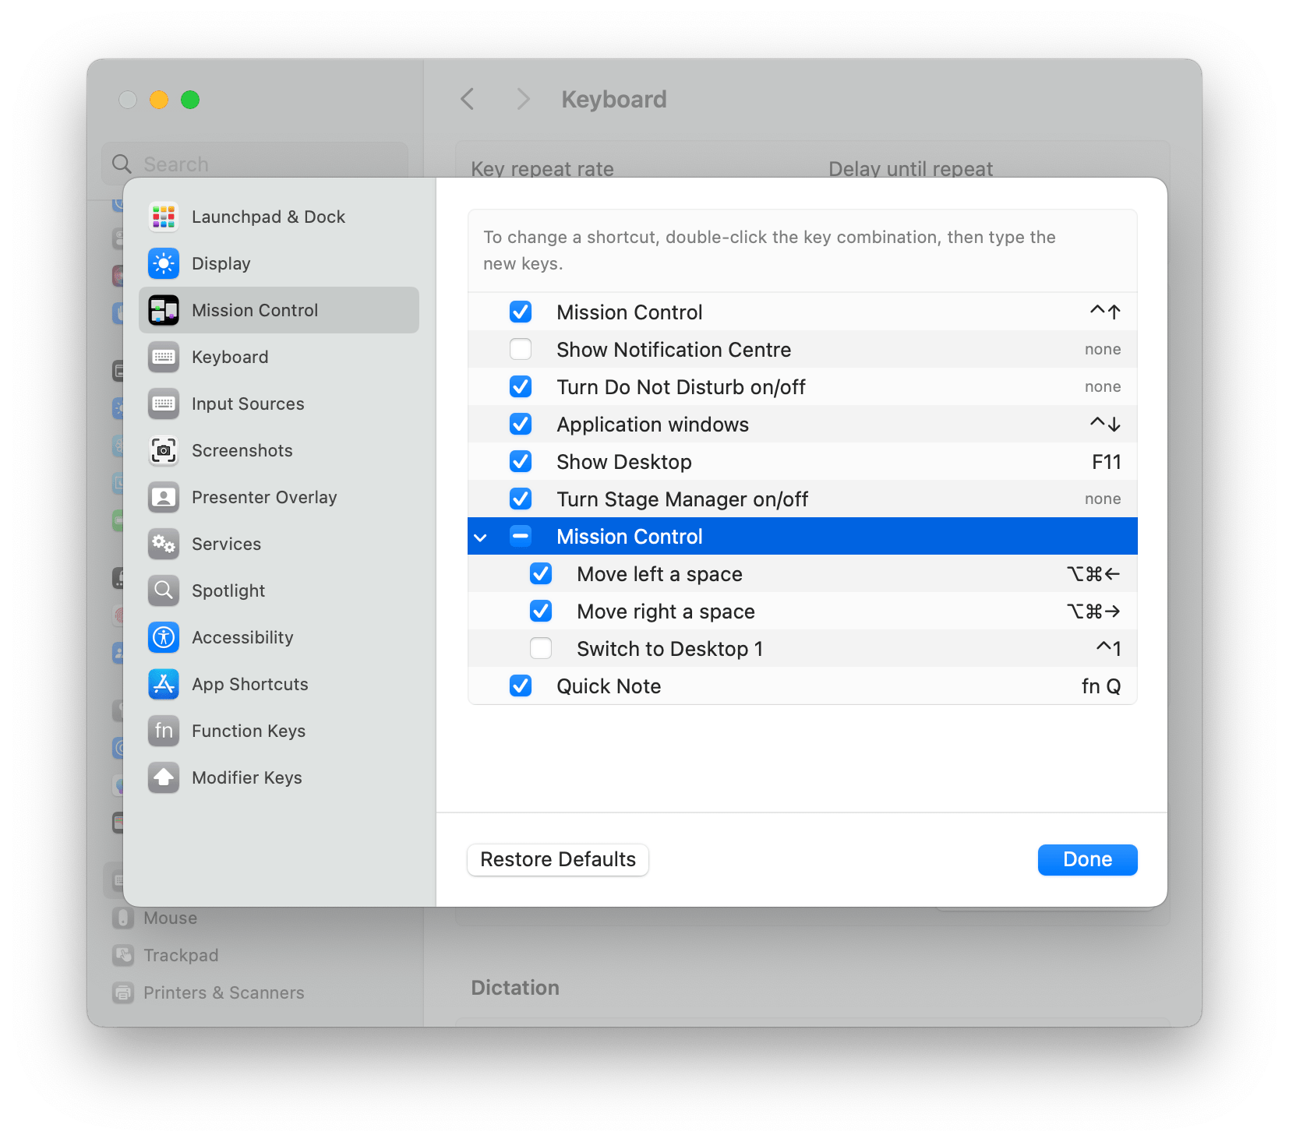Screen dimensions: 1289x1142
Task: Select Input Sources in the sidebar
Action: 248,404
